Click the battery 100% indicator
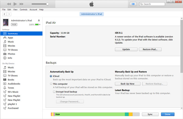The width and height of the screenshot is (183, 119). point(35,25)
